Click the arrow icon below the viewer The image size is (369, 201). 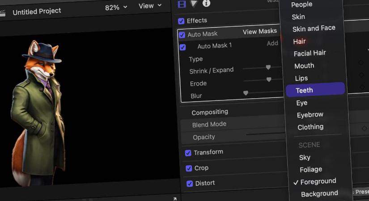click(x=175, y=199)
